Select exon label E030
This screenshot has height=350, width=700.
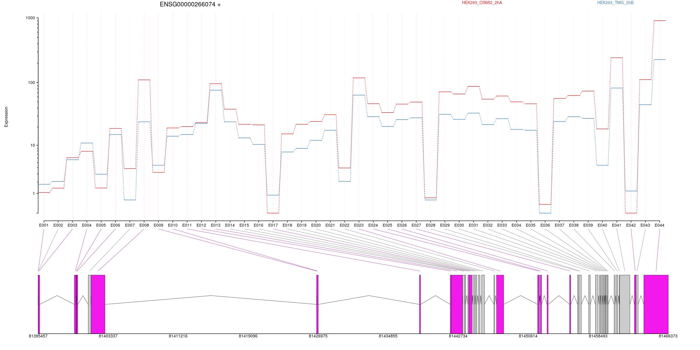(x=459, y=225)
